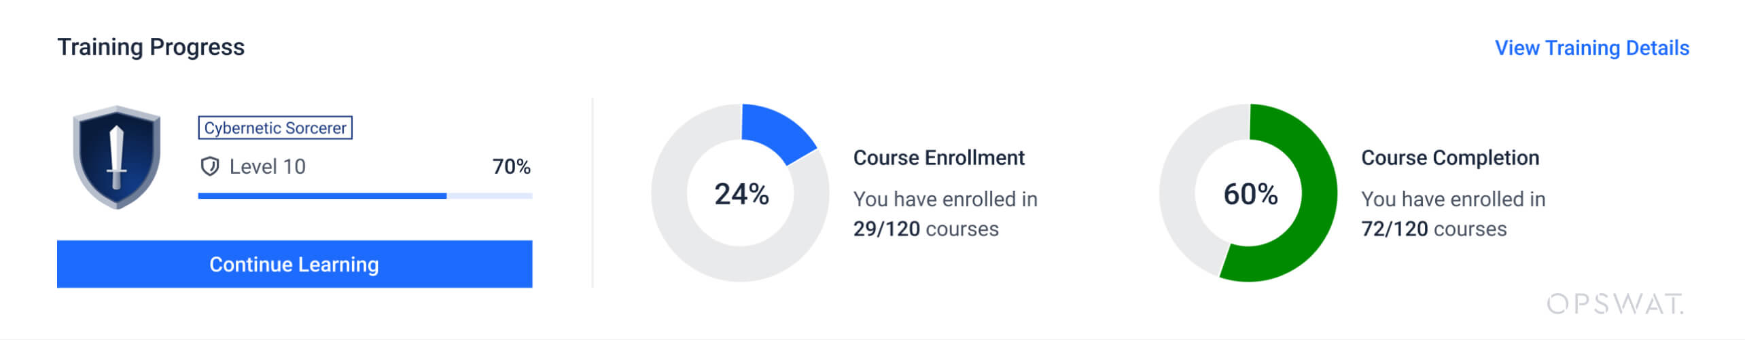This screenshot has height=340, width=1745.
Task: Click the 24% value inside enrollment chart
Action: pos(741,194)
